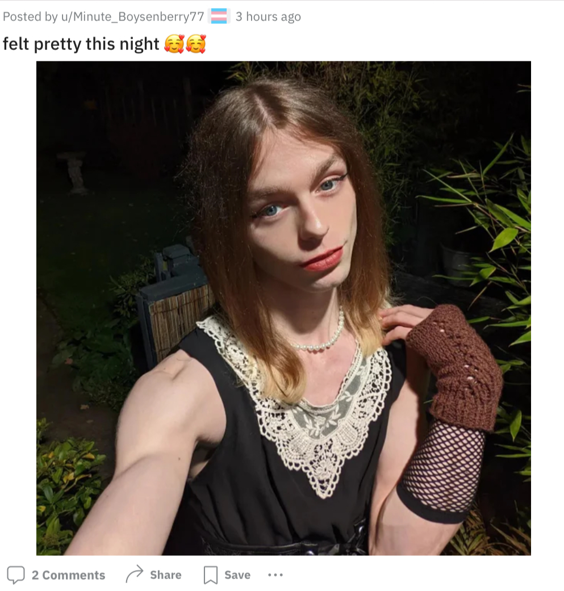Click the 'Share' text label
The width and height of the screenshot is (564, 591).
(165, 575)
